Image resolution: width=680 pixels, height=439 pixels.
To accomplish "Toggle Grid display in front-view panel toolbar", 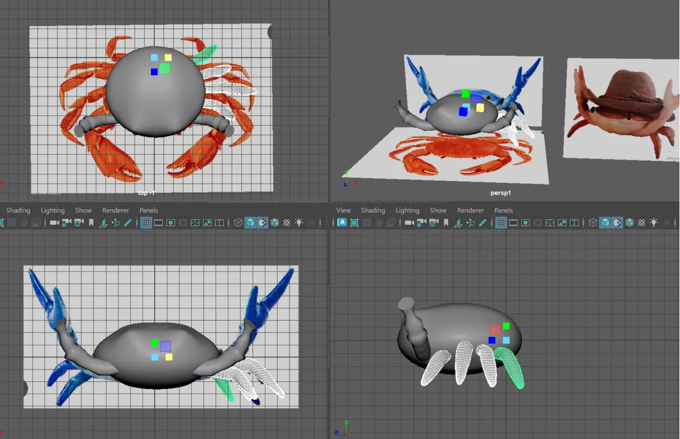I will tap(146, 223).
